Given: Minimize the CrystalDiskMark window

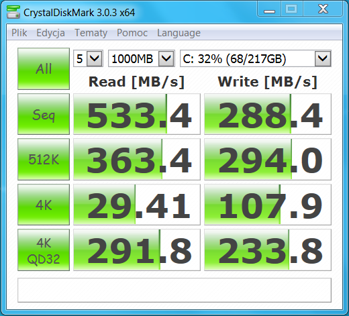Looking at the screenshot, I should 269,9.
